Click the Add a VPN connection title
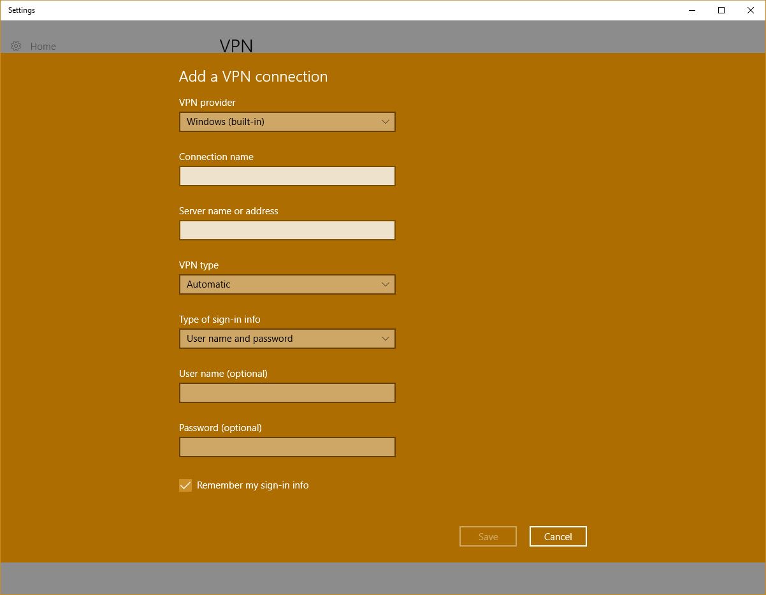This screenshot has height=595, width=766. click(x=253, y=77)
